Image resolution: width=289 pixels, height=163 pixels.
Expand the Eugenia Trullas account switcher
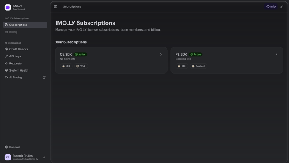44,157
